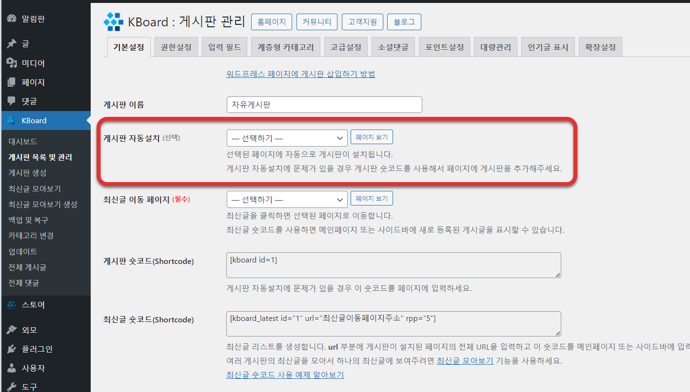Open the 최신글 모아보기 inline link in description
This screenshot has width=690, height=392.
[465, 361]
